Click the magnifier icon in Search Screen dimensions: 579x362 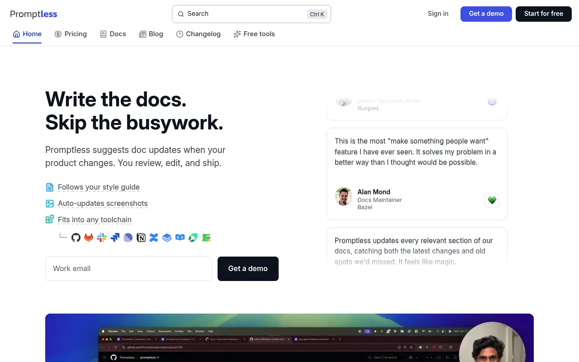point(181,14)
